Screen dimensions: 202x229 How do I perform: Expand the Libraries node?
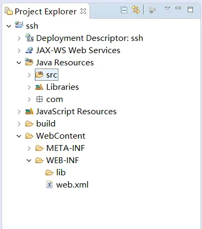[29, 87]
